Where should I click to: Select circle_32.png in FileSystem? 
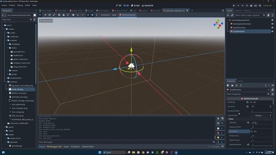click(17, 89)
